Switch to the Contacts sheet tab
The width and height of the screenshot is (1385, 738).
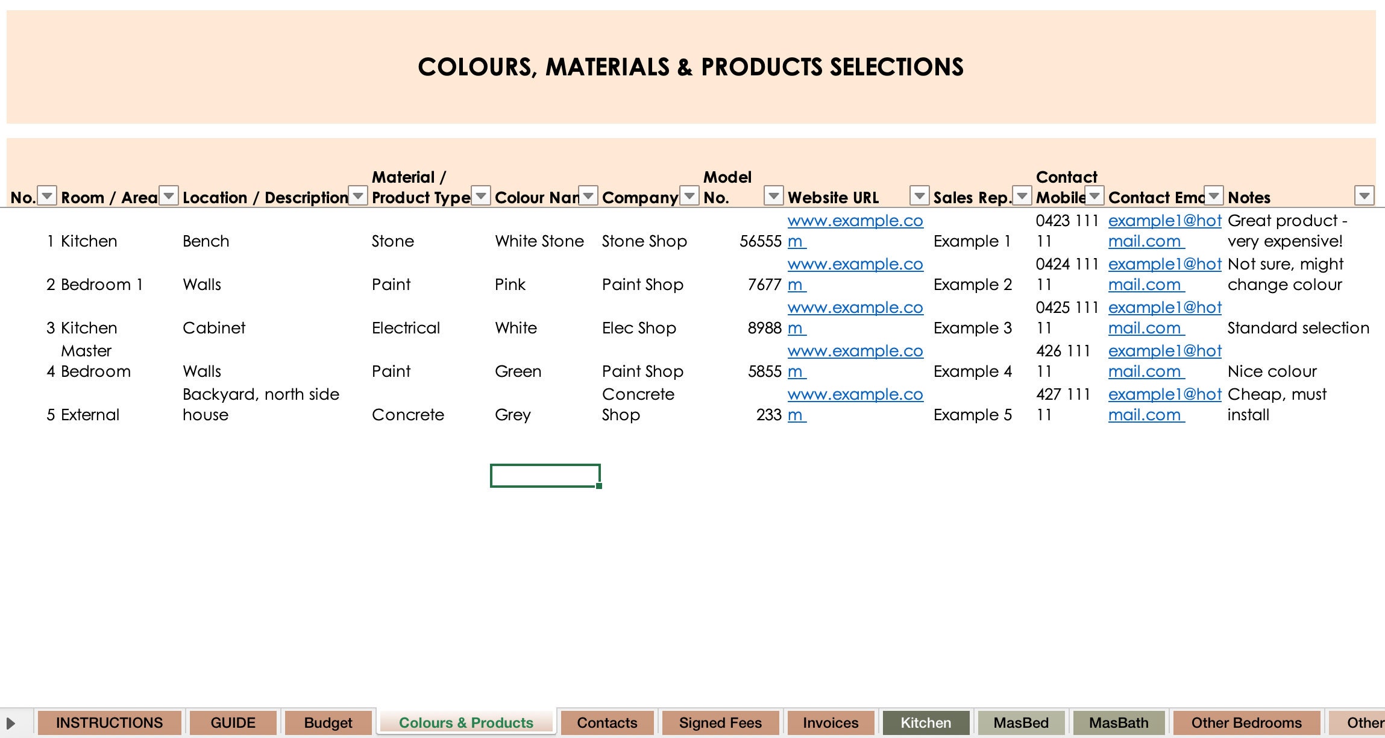coord(607,722)
